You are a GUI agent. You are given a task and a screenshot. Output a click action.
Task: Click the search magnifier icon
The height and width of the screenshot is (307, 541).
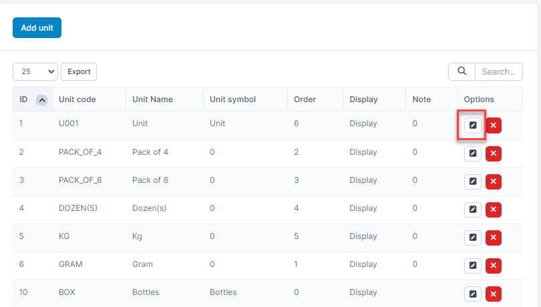tap(462, 71)
